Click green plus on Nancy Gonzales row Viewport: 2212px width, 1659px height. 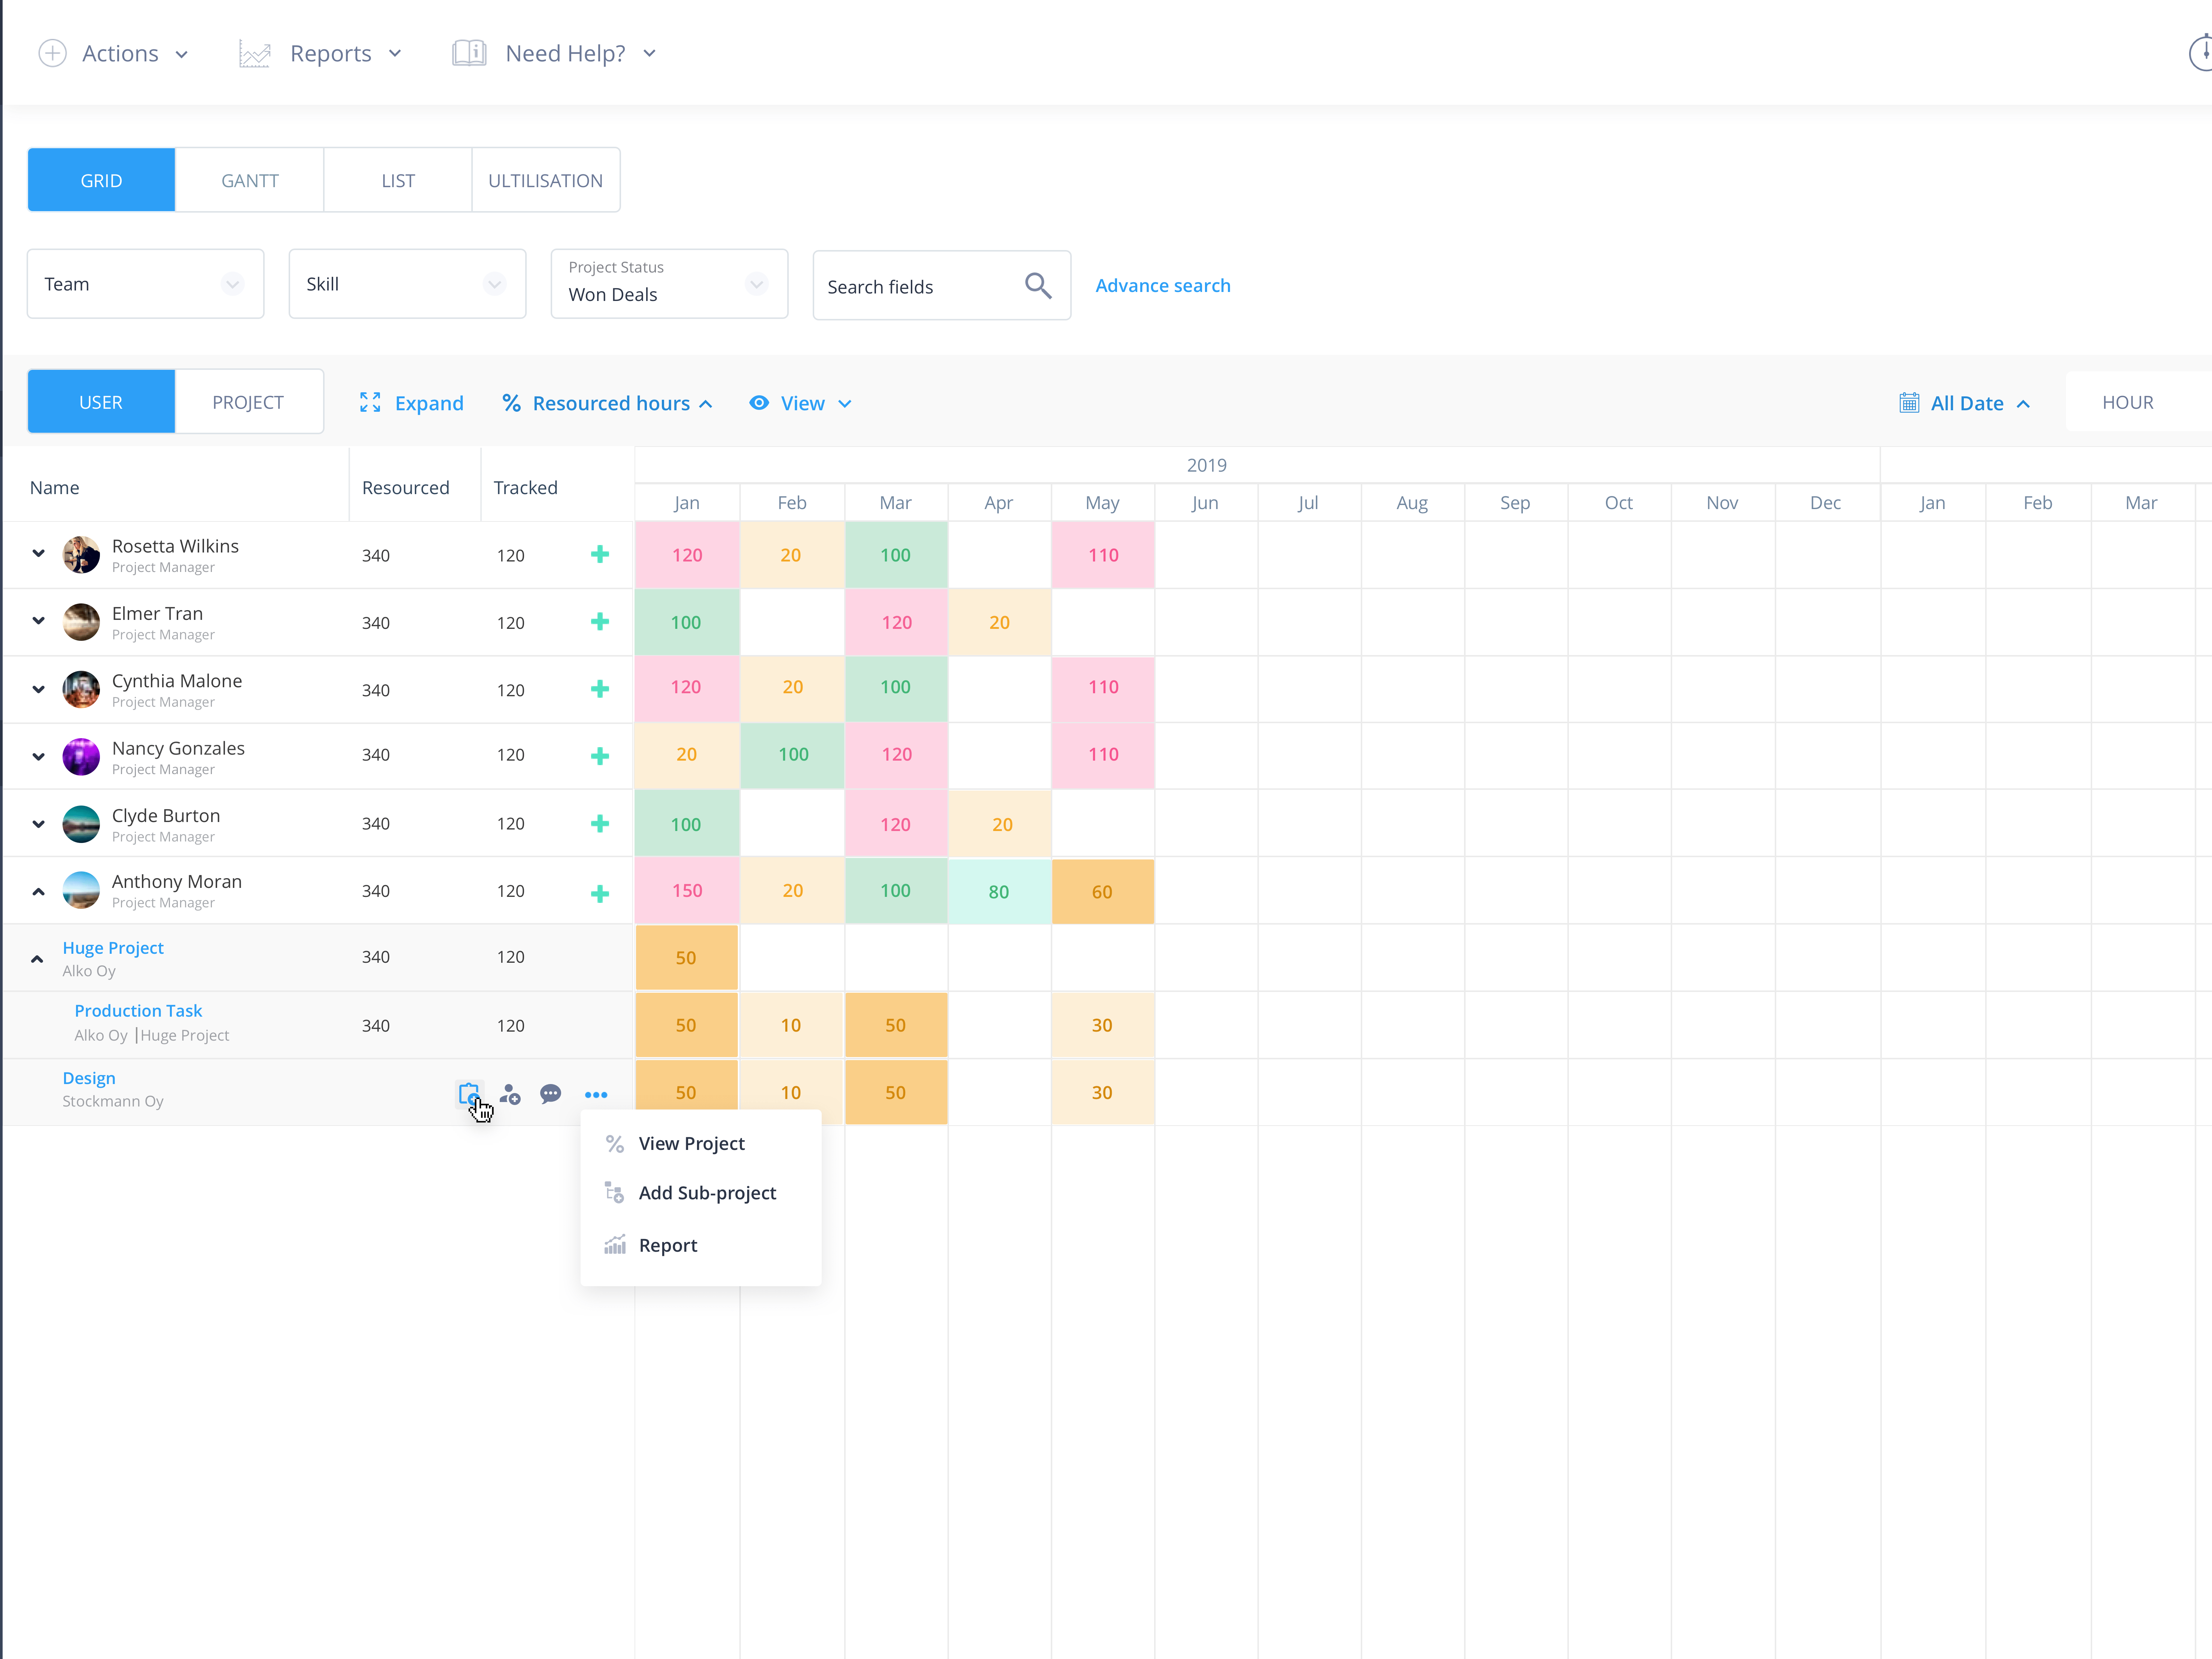click(600, 756)
